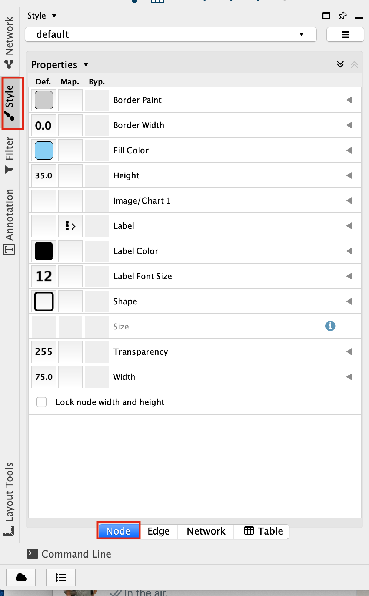Viewport: 369px width, 596px height.
Task: Click the cloud icon button
Action: pyautogui.click(x=21, y=577)
